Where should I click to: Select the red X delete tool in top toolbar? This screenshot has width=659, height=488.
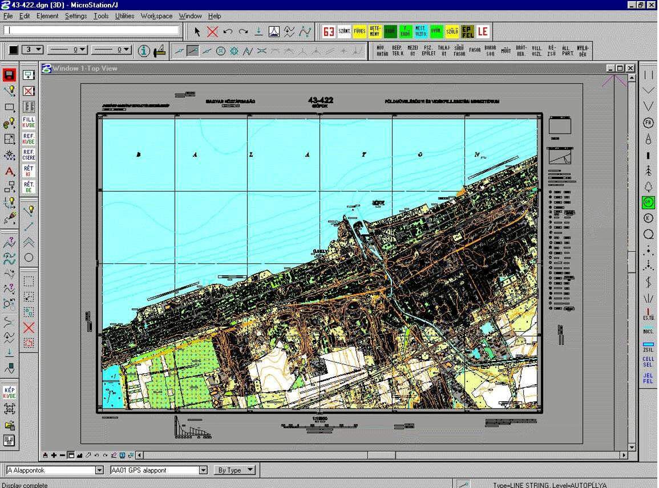coord(213,32)
